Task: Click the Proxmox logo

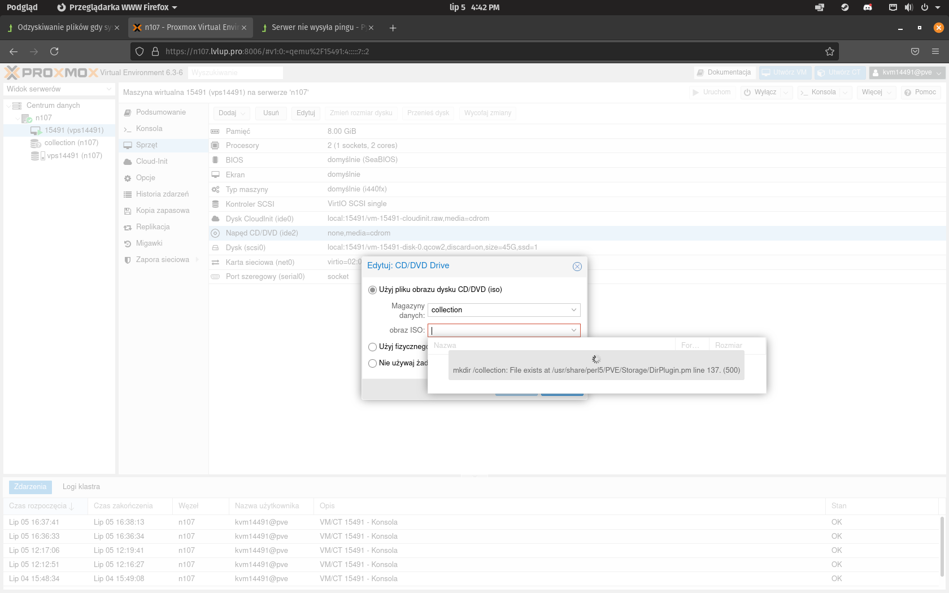Action: coord(51,73)
